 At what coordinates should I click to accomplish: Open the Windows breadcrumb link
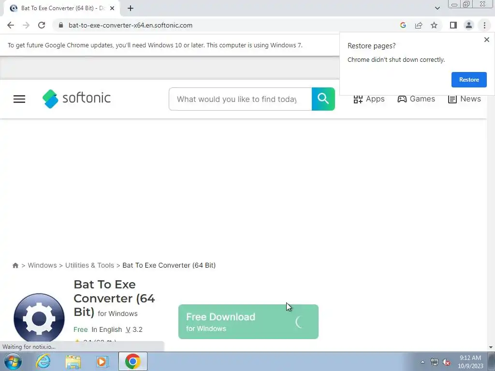point(42,265)
